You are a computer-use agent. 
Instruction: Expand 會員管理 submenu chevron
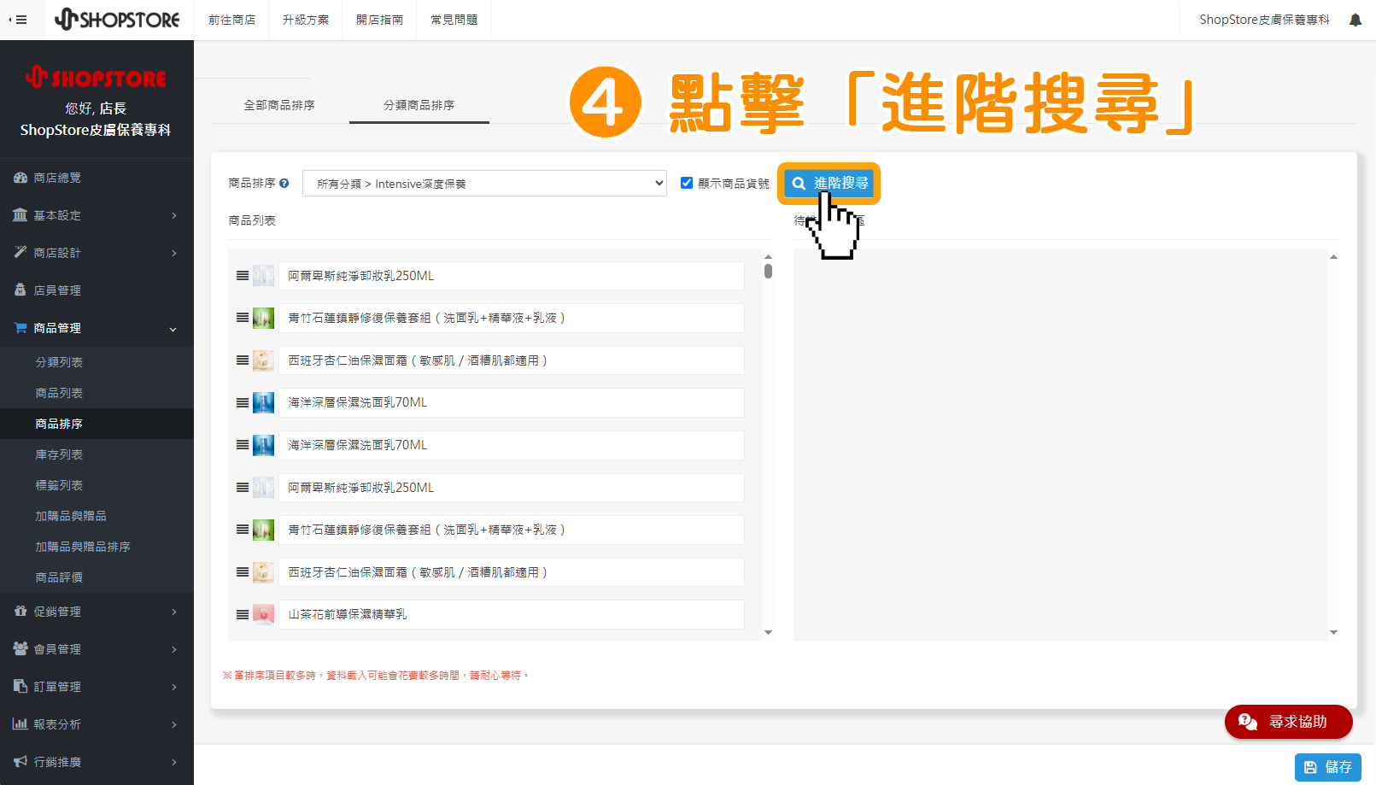(x=173, y=649)
